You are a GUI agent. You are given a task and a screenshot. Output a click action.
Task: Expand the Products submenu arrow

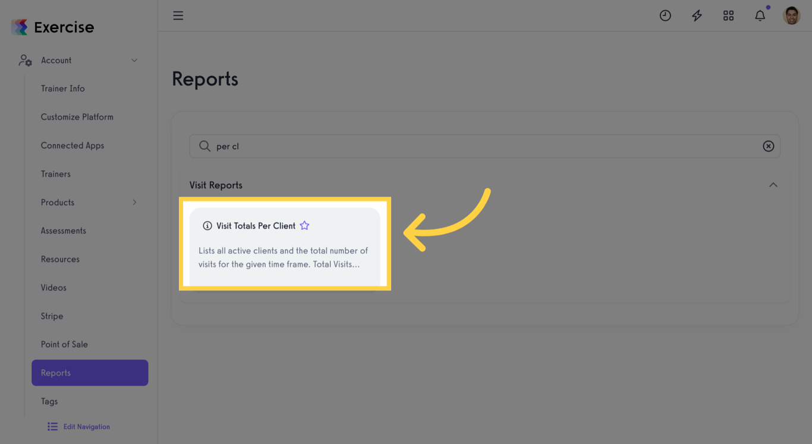tap(134, 202)
